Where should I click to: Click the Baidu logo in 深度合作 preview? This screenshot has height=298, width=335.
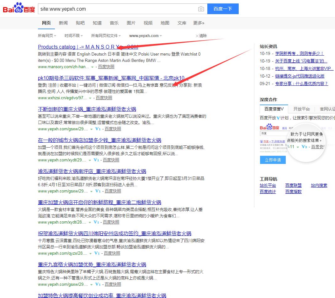point(269,127)
